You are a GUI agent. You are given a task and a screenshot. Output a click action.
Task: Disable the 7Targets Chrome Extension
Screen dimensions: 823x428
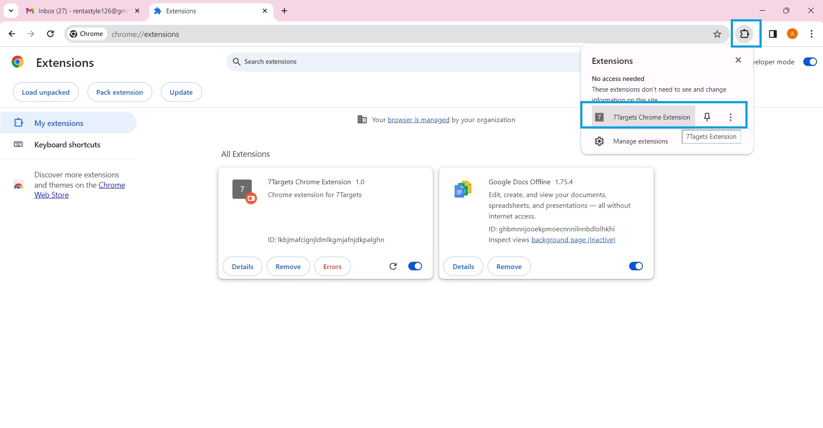(414, 266)
